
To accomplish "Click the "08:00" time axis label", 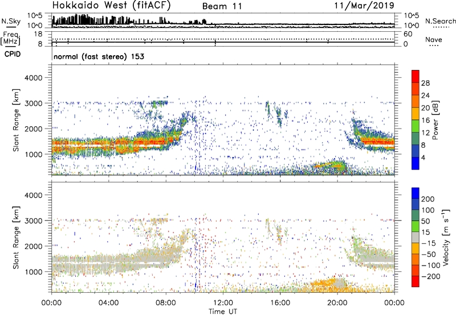I will [166, 303].
